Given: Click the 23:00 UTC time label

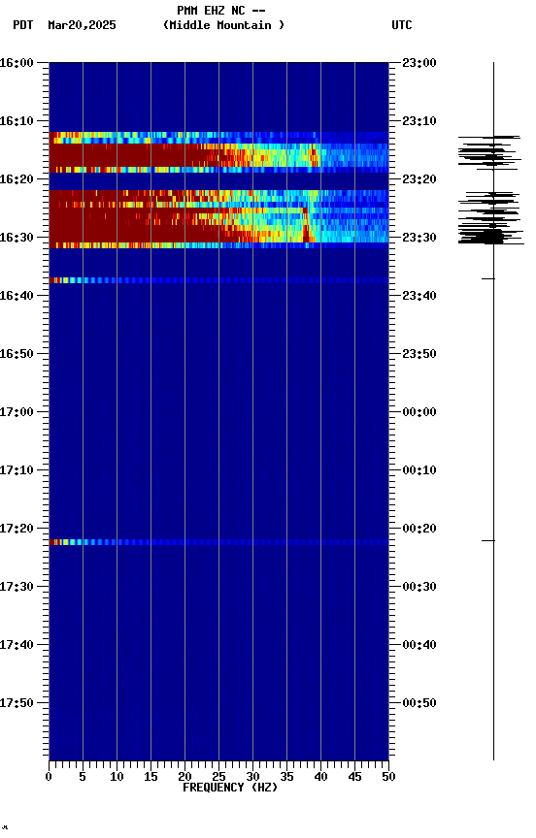Looking at the screenshot, I should coord(419,63).
